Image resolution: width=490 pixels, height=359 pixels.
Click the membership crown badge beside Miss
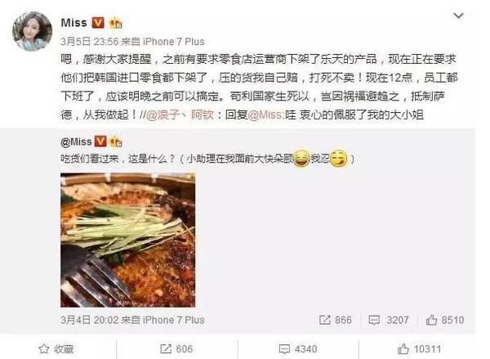pos(115,23)
